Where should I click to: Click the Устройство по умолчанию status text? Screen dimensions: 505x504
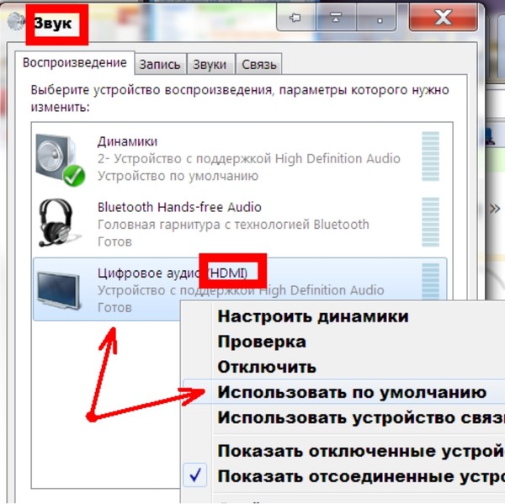click(178, 176)
